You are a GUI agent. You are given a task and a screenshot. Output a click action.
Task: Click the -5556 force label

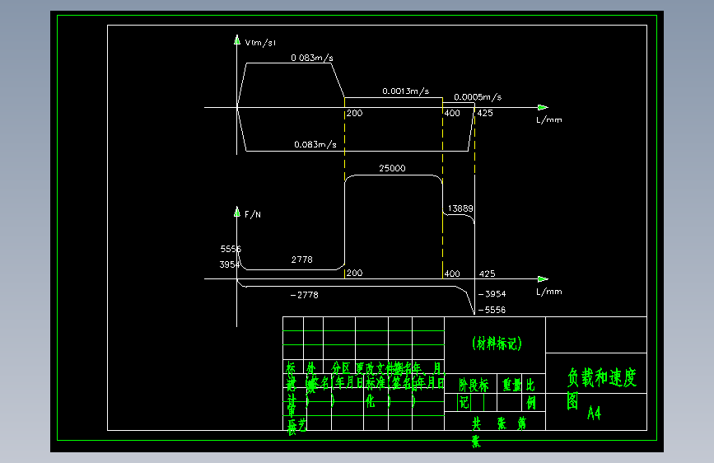pos(492,310)
